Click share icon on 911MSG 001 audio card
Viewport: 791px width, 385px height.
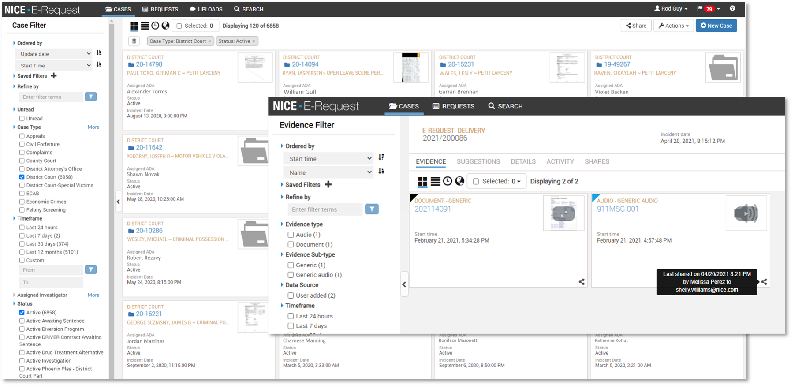pos(764,282)
